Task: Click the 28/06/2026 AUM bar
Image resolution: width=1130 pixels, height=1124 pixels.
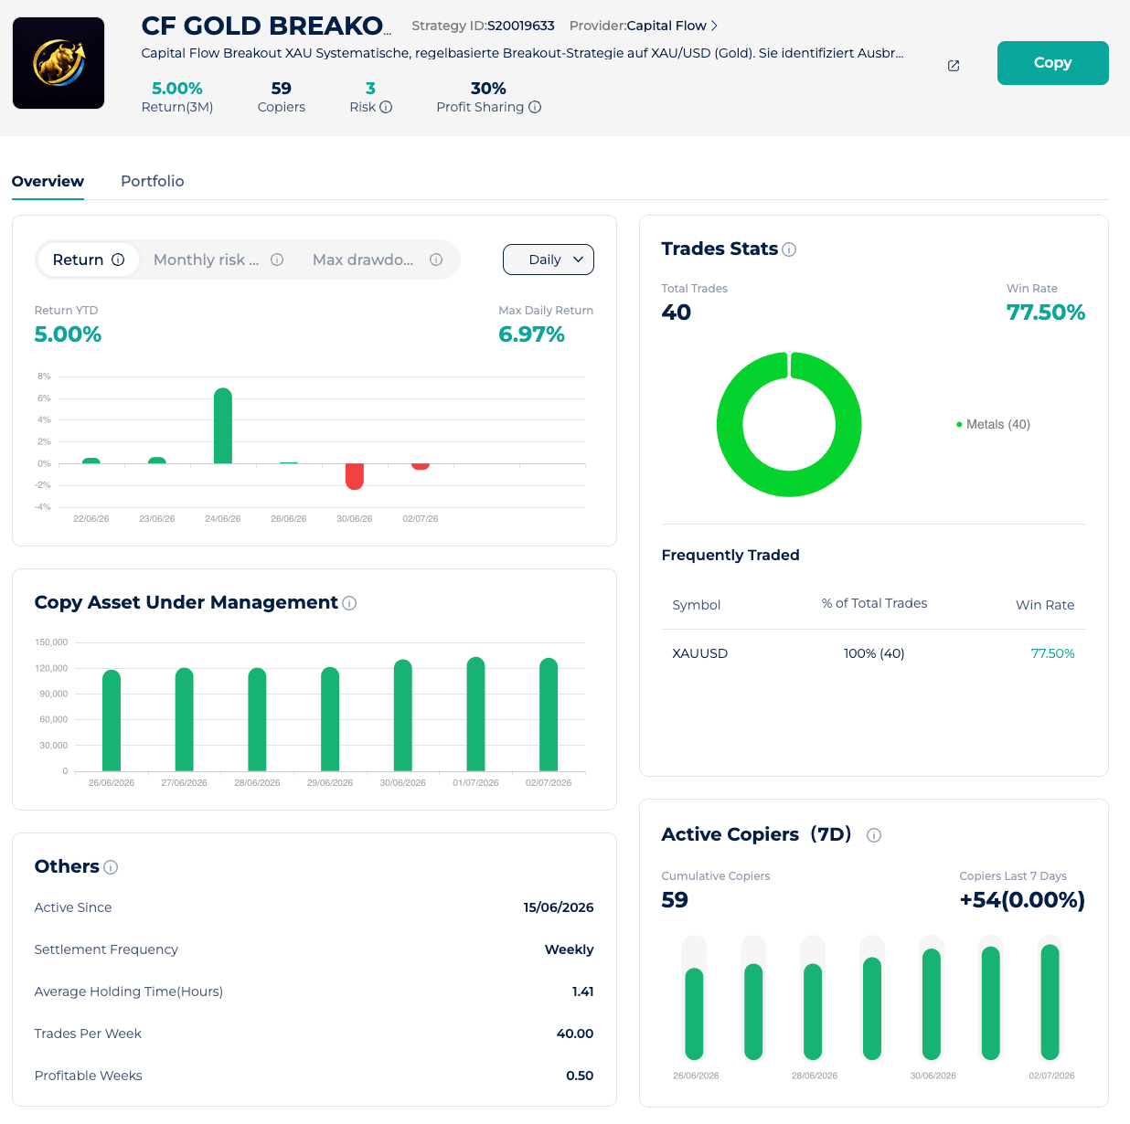Action: coord(257,720)
